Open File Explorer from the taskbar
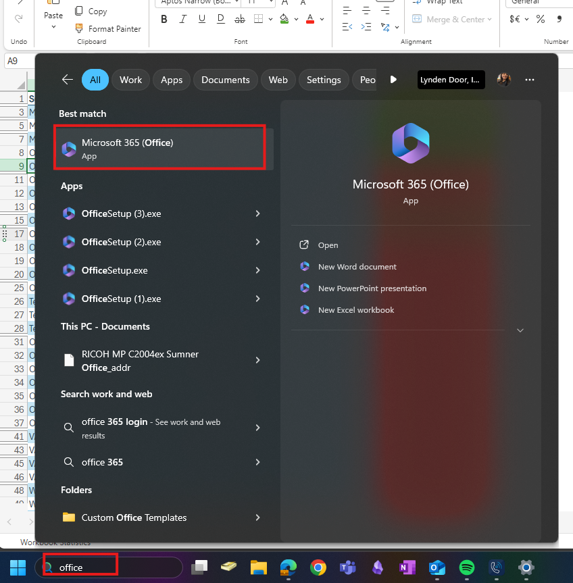This screenshot has width=573, height=583. 258,567
